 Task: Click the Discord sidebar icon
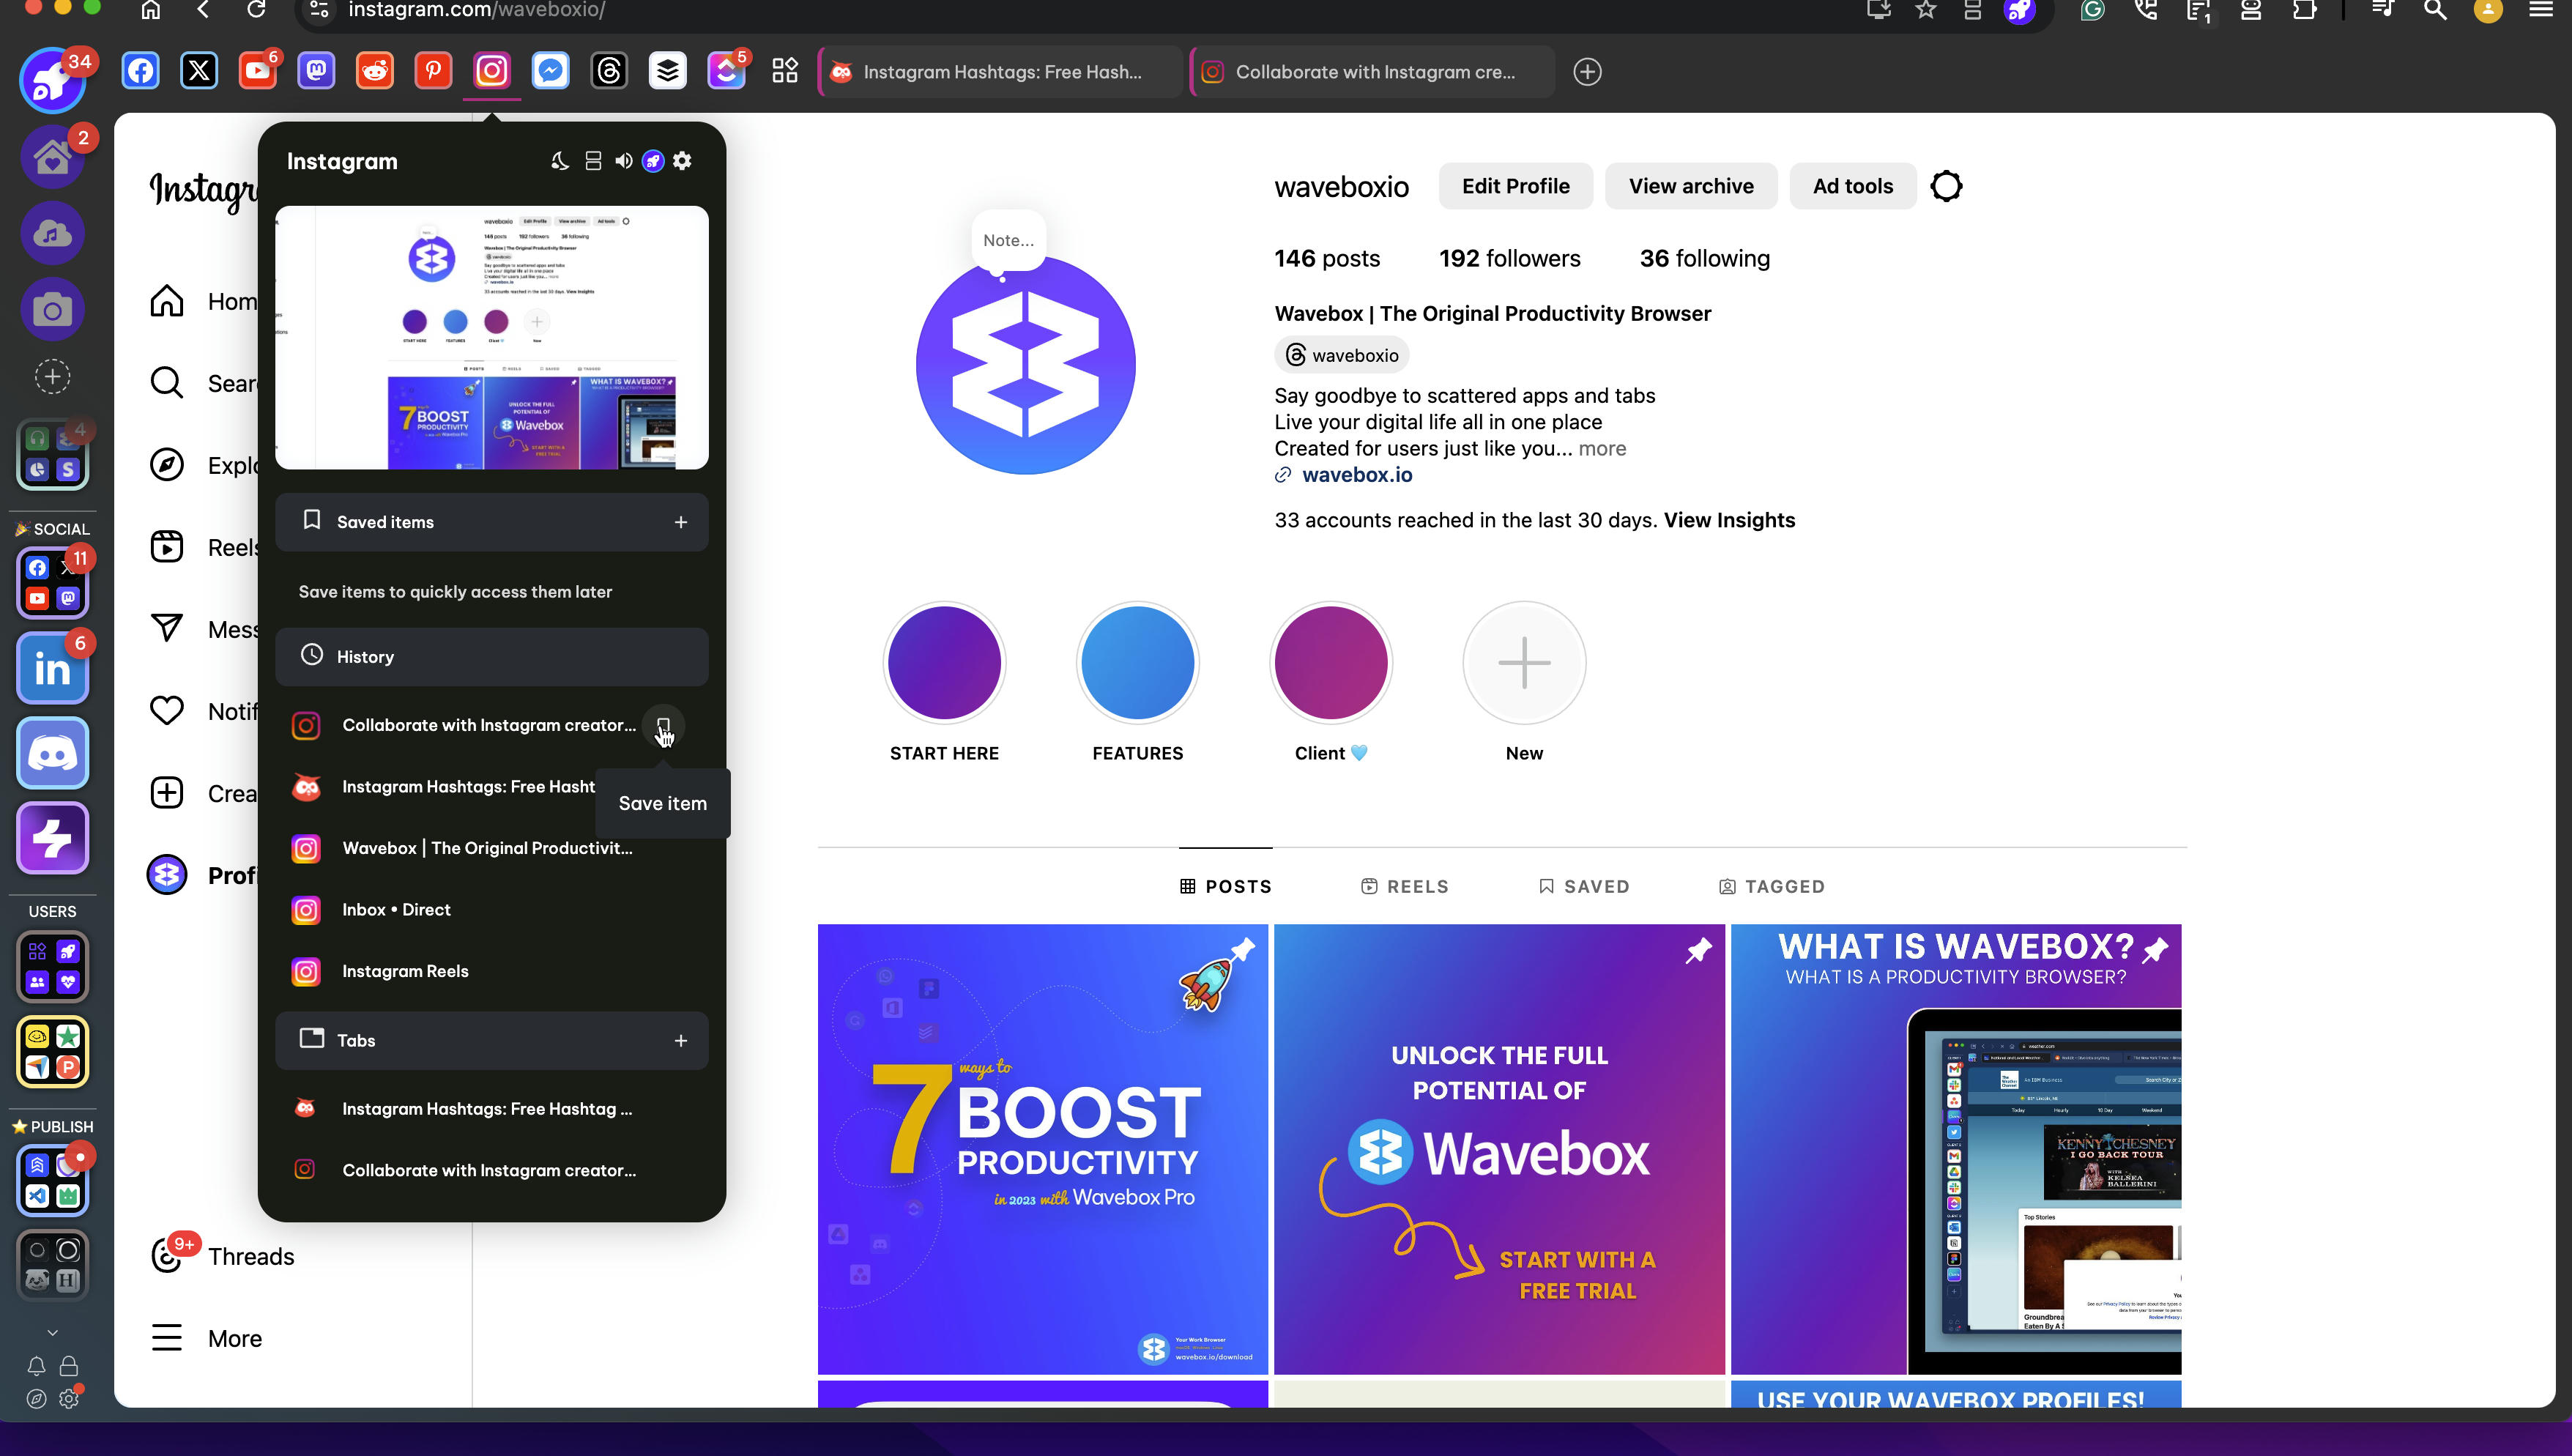[x=53, y=753]
